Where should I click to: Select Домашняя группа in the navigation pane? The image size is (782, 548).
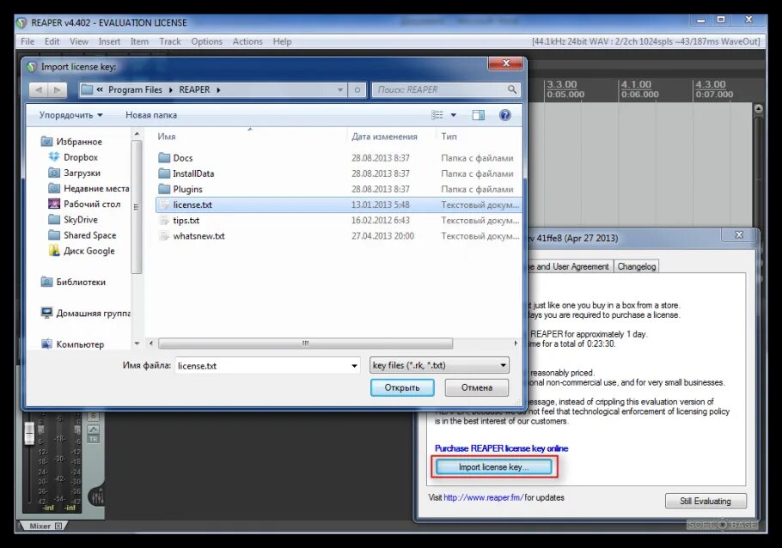tap(93, 314)
